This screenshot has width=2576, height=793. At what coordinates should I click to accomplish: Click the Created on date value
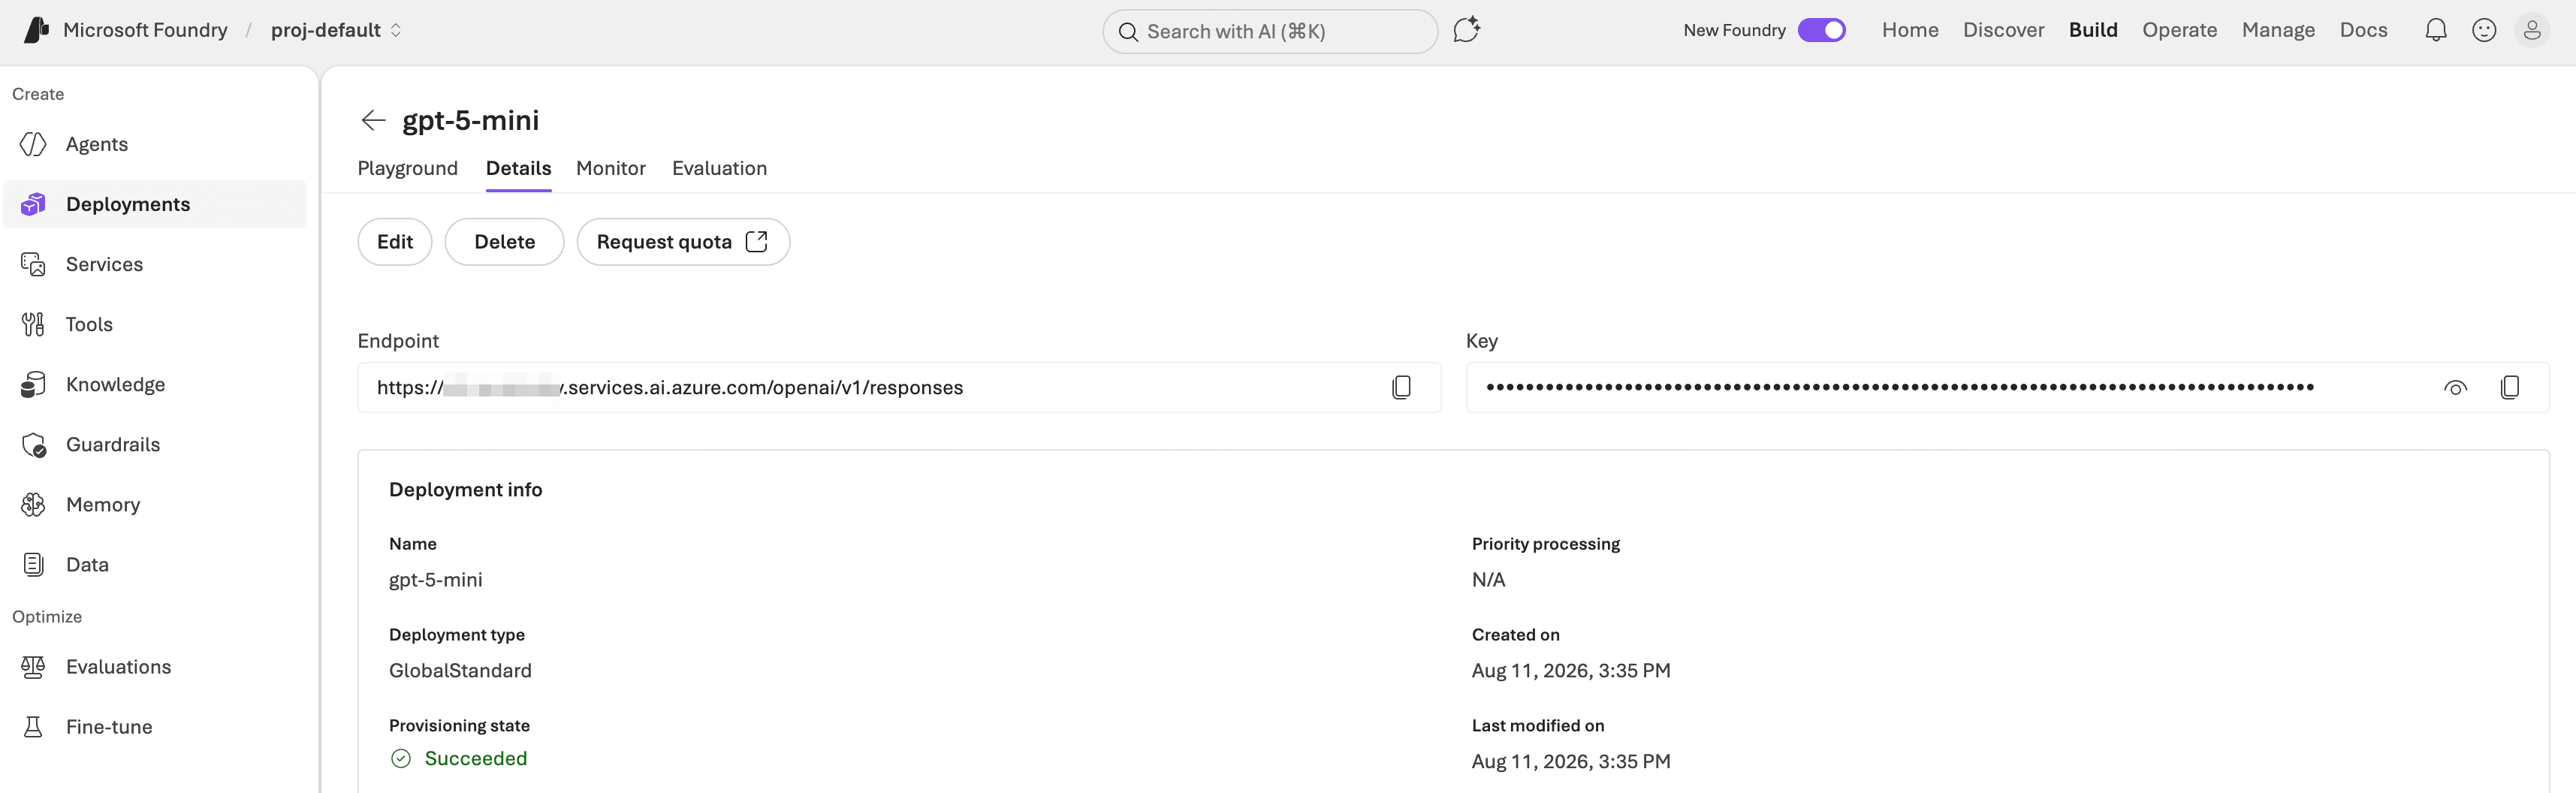click(1571, 670)
